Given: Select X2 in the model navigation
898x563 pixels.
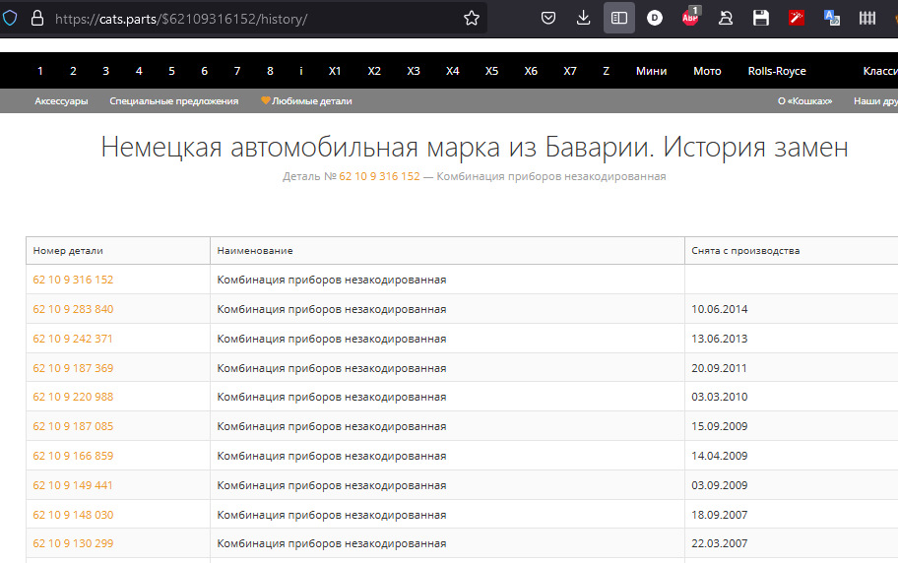Looking at the screenshot, I should [x=374, y=71].
